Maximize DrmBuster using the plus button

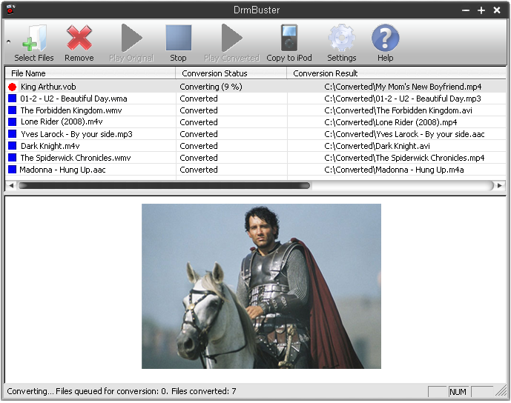[x=481, y=10]
